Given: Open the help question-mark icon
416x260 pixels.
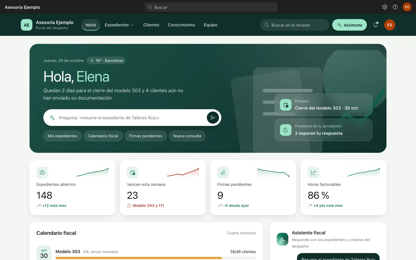Looking at the screenshot, I should click(395, 7).
